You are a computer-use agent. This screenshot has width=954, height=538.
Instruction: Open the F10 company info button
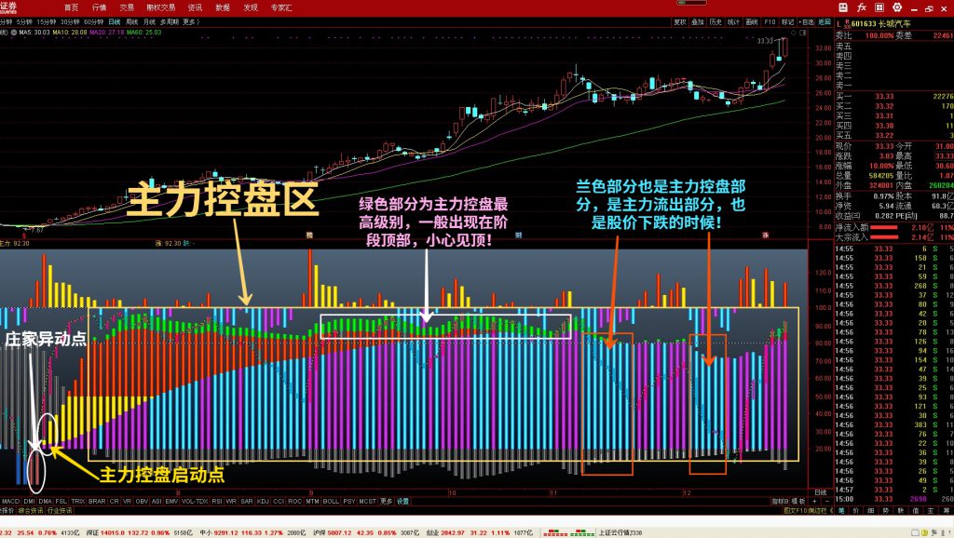(x=770, y=20)
